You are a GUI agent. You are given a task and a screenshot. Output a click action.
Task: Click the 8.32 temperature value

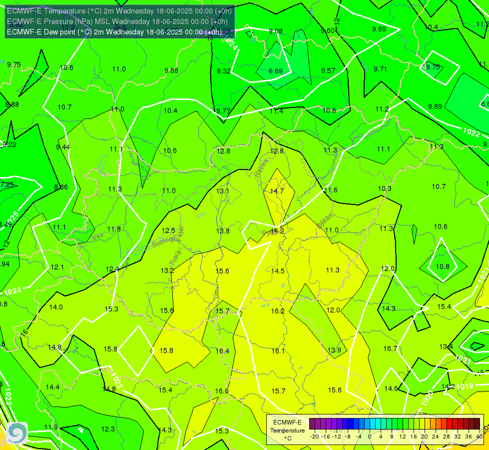point(224,71)
